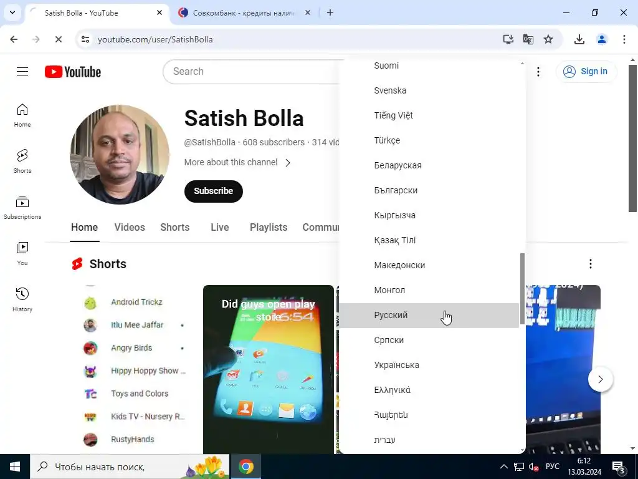The height and width of the screenshot is (479, 638).
Task: View site information icon in address bar
Action: [85, 39]
